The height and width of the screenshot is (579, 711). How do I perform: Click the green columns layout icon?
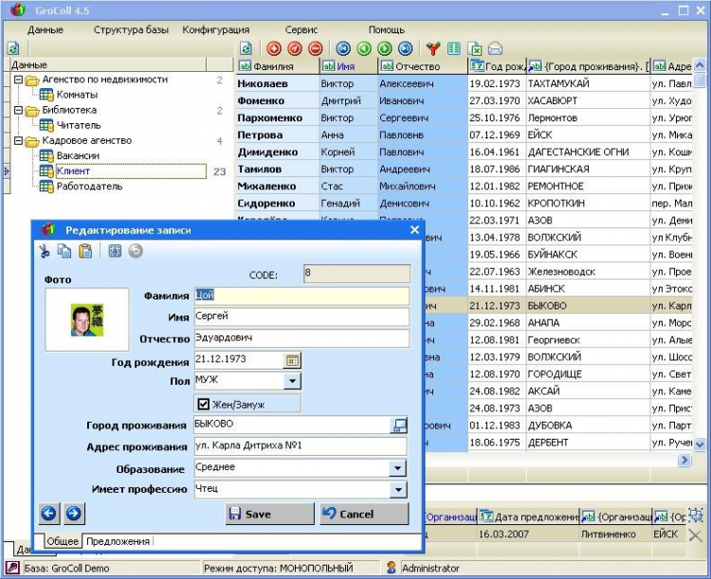pyautogui.click(x=454, y=48)
